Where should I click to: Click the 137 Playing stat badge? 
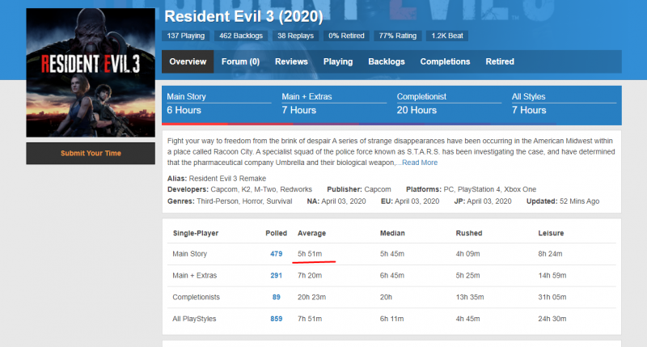click(x=185, y=36)
